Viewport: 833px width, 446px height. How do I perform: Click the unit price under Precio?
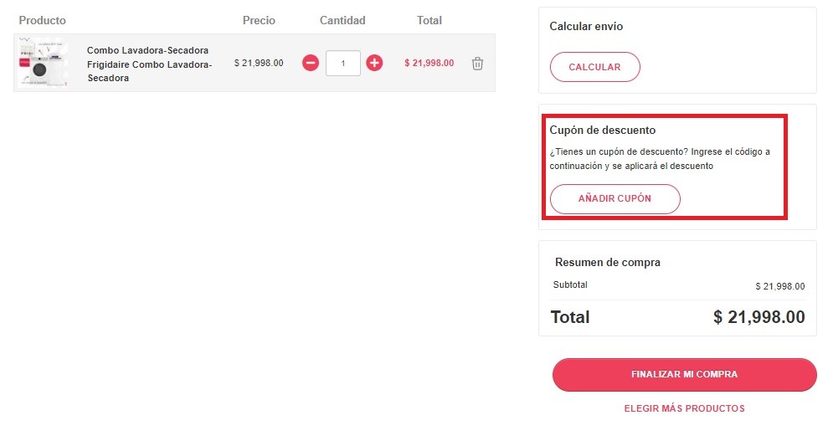point(259,63)
